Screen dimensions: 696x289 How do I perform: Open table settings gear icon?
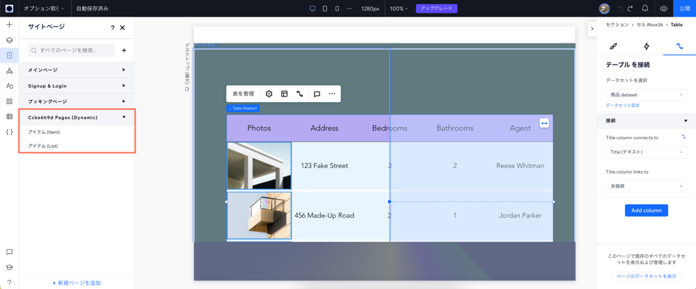coord(269,94)
